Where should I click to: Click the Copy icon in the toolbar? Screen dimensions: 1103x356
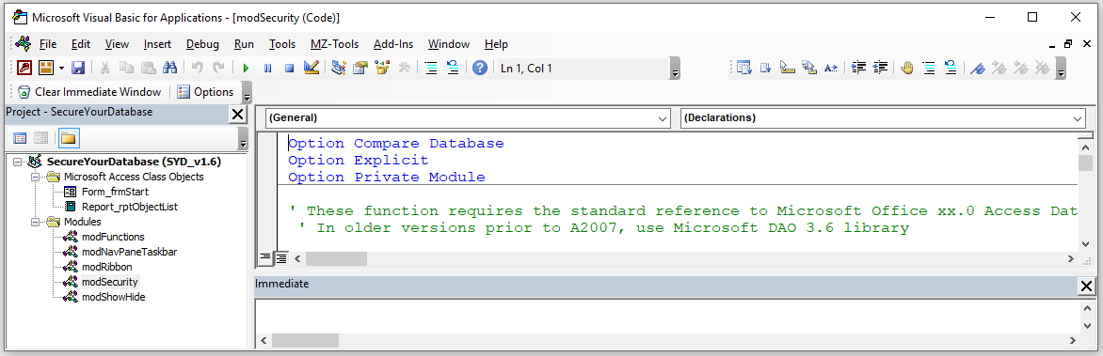(x=127, y=69)
